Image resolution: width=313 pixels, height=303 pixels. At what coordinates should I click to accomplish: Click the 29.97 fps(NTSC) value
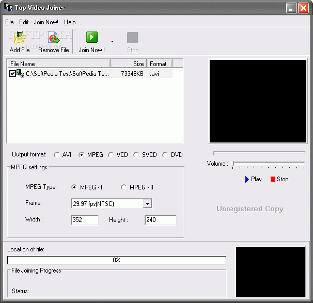coord(93,204)
